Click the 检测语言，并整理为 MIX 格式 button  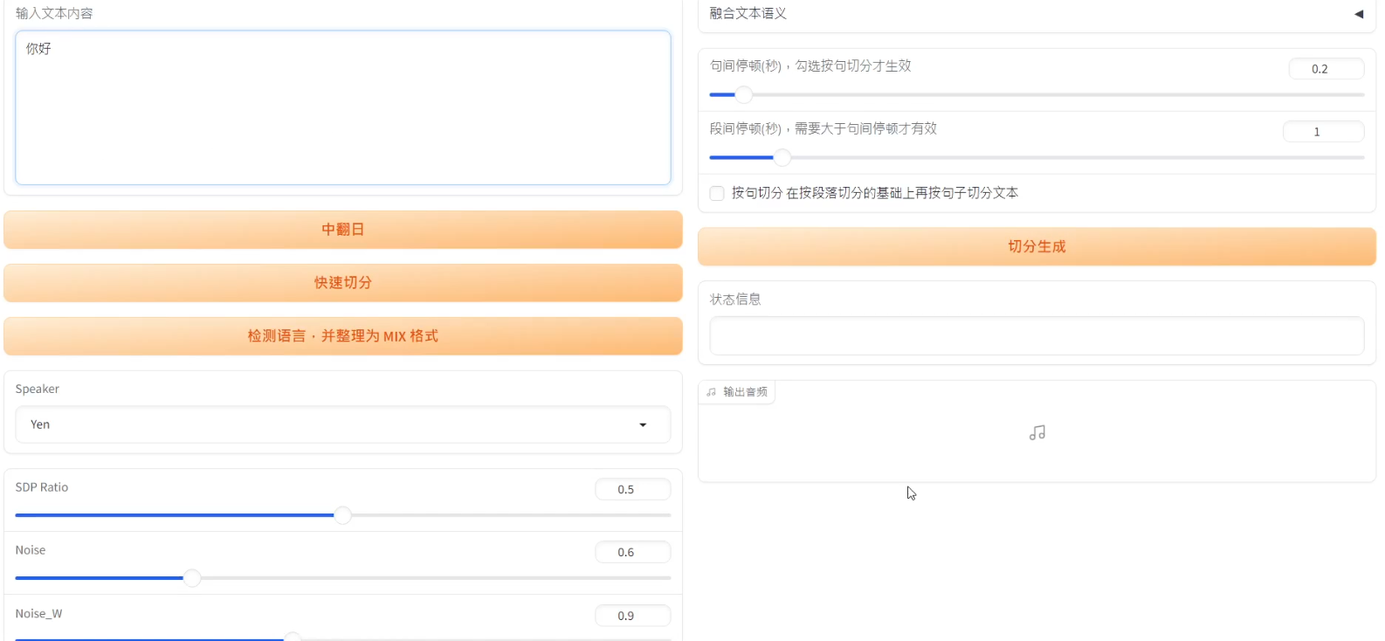tap(342, 336)
